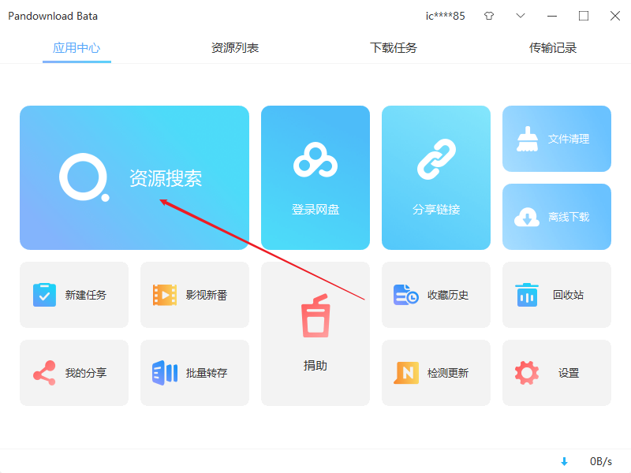Expand the title bar dropdown chevron
The width and height of the screenshot is (631, 473).
pos(521,16)
